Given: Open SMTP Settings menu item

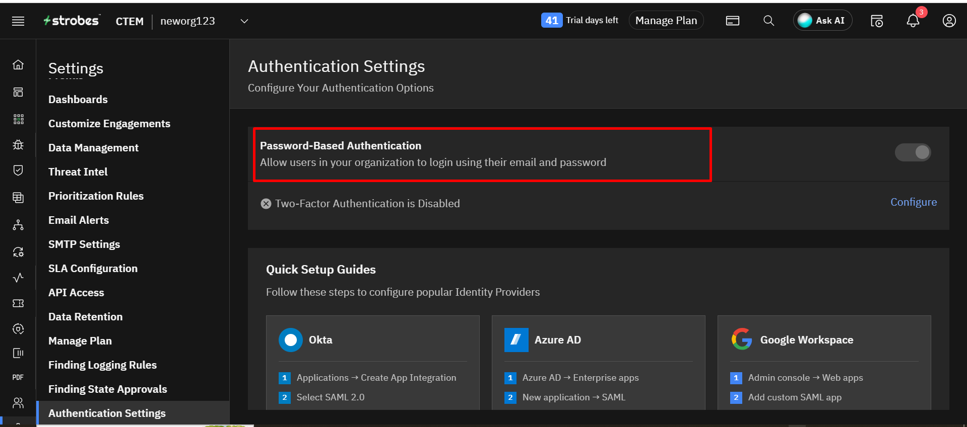Looking at the screenshot, I should (x=84, y=244).
